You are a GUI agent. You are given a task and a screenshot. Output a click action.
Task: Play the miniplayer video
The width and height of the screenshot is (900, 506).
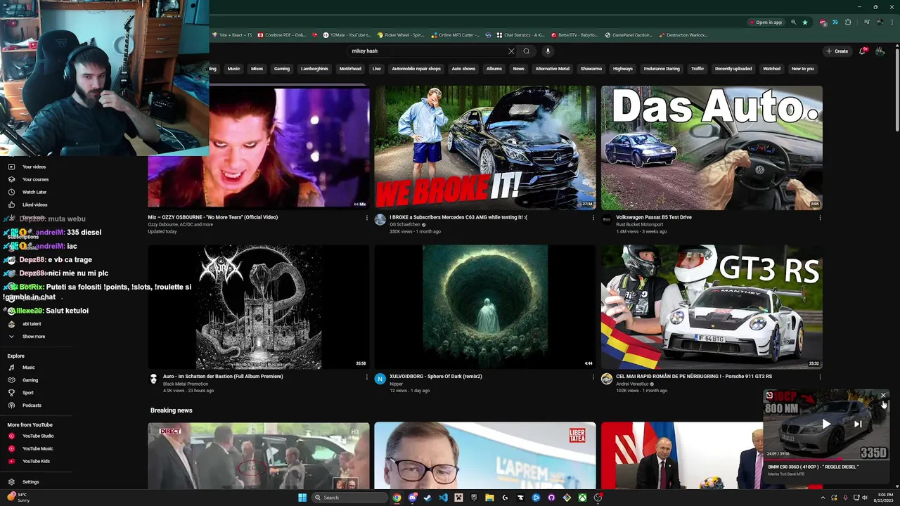826,424
